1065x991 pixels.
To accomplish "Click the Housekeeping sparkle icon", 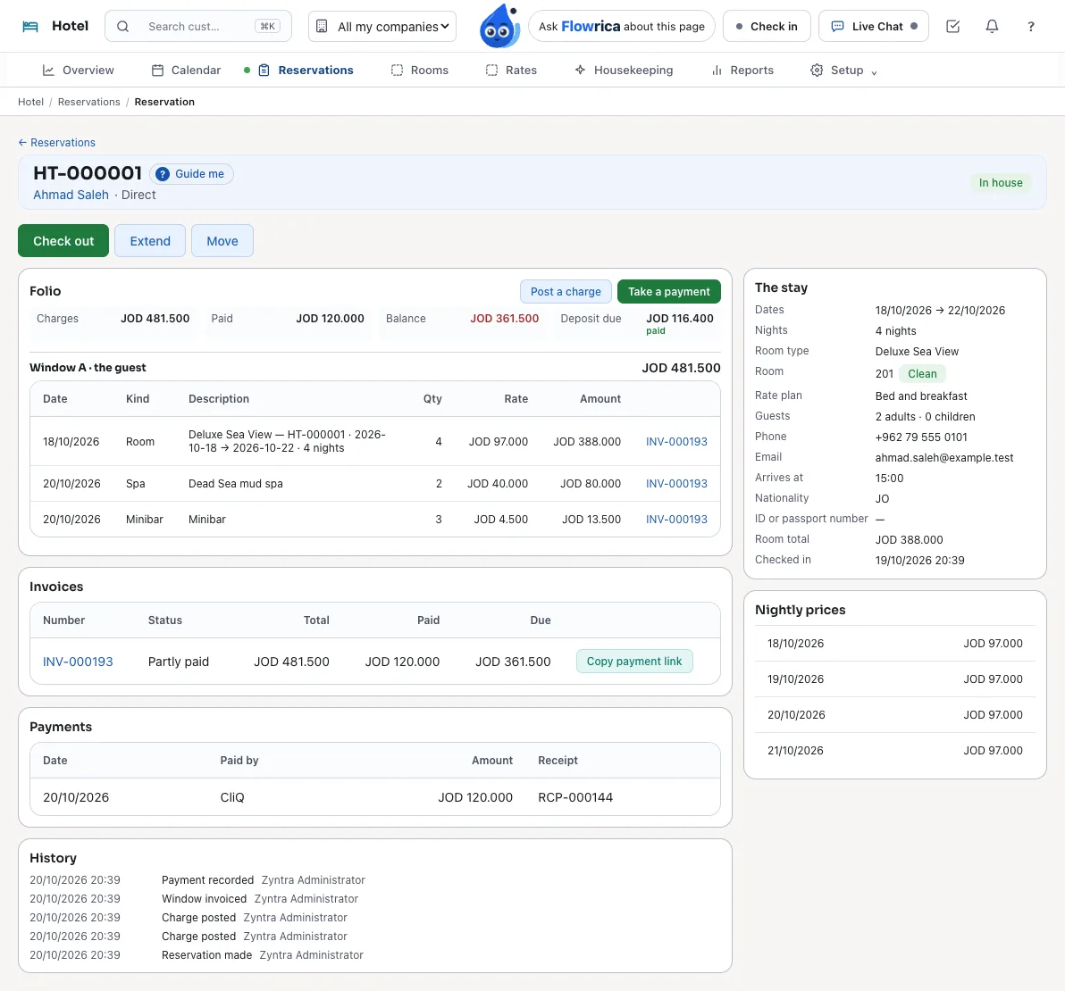I will (580, 70).
